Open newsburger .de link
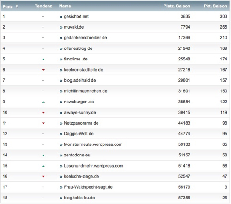The width and height of the screenshot is (231, 204). click(79, 102)
